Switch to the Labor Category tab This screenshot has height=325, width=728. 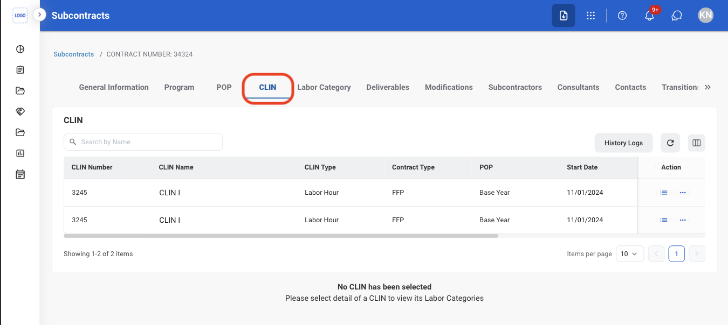coord(324,87)
